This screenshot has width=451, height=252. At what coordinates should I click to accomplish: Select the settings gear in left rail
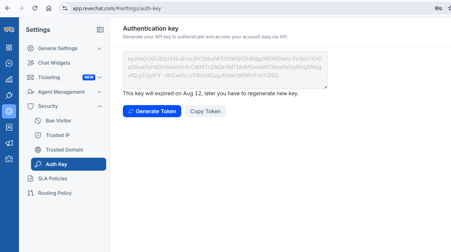pos(9,111)
